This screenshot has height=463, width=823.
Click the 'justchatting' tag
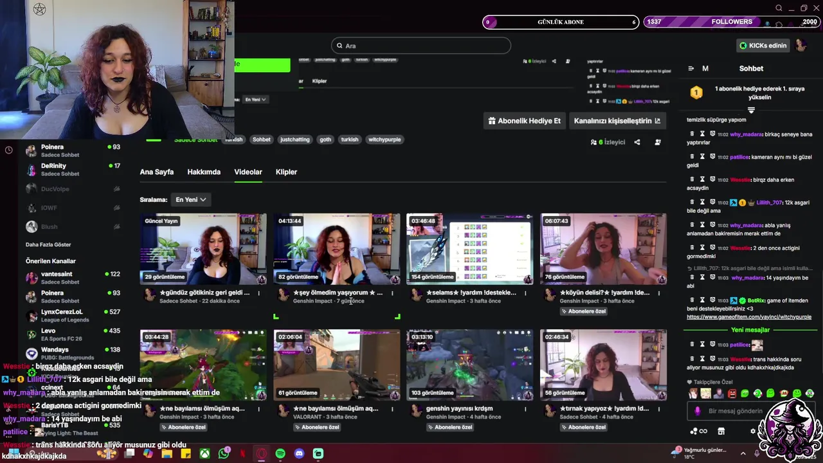tap(295, 140)
